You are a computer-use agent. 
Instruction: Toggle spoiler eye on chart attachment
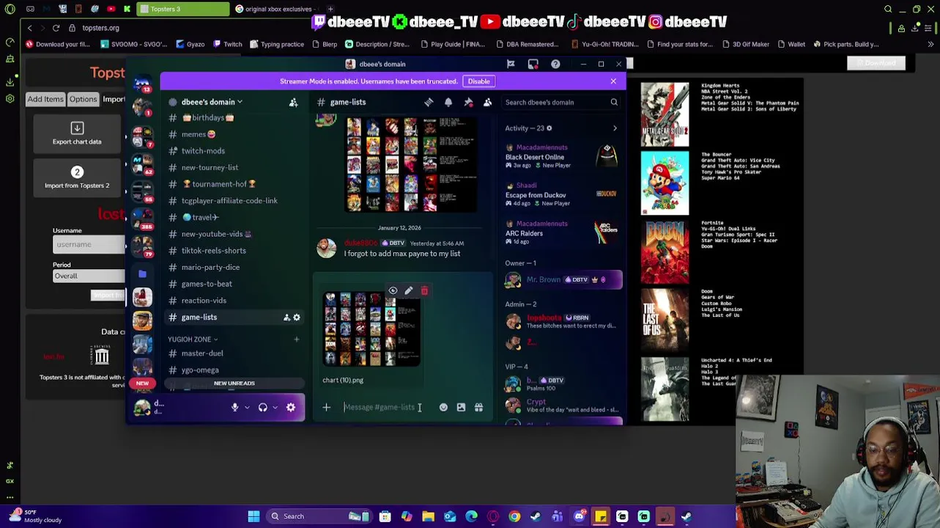point(393,291)
